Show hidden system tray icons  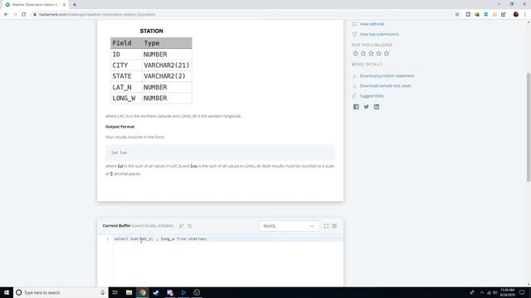[x=482, y=292]
